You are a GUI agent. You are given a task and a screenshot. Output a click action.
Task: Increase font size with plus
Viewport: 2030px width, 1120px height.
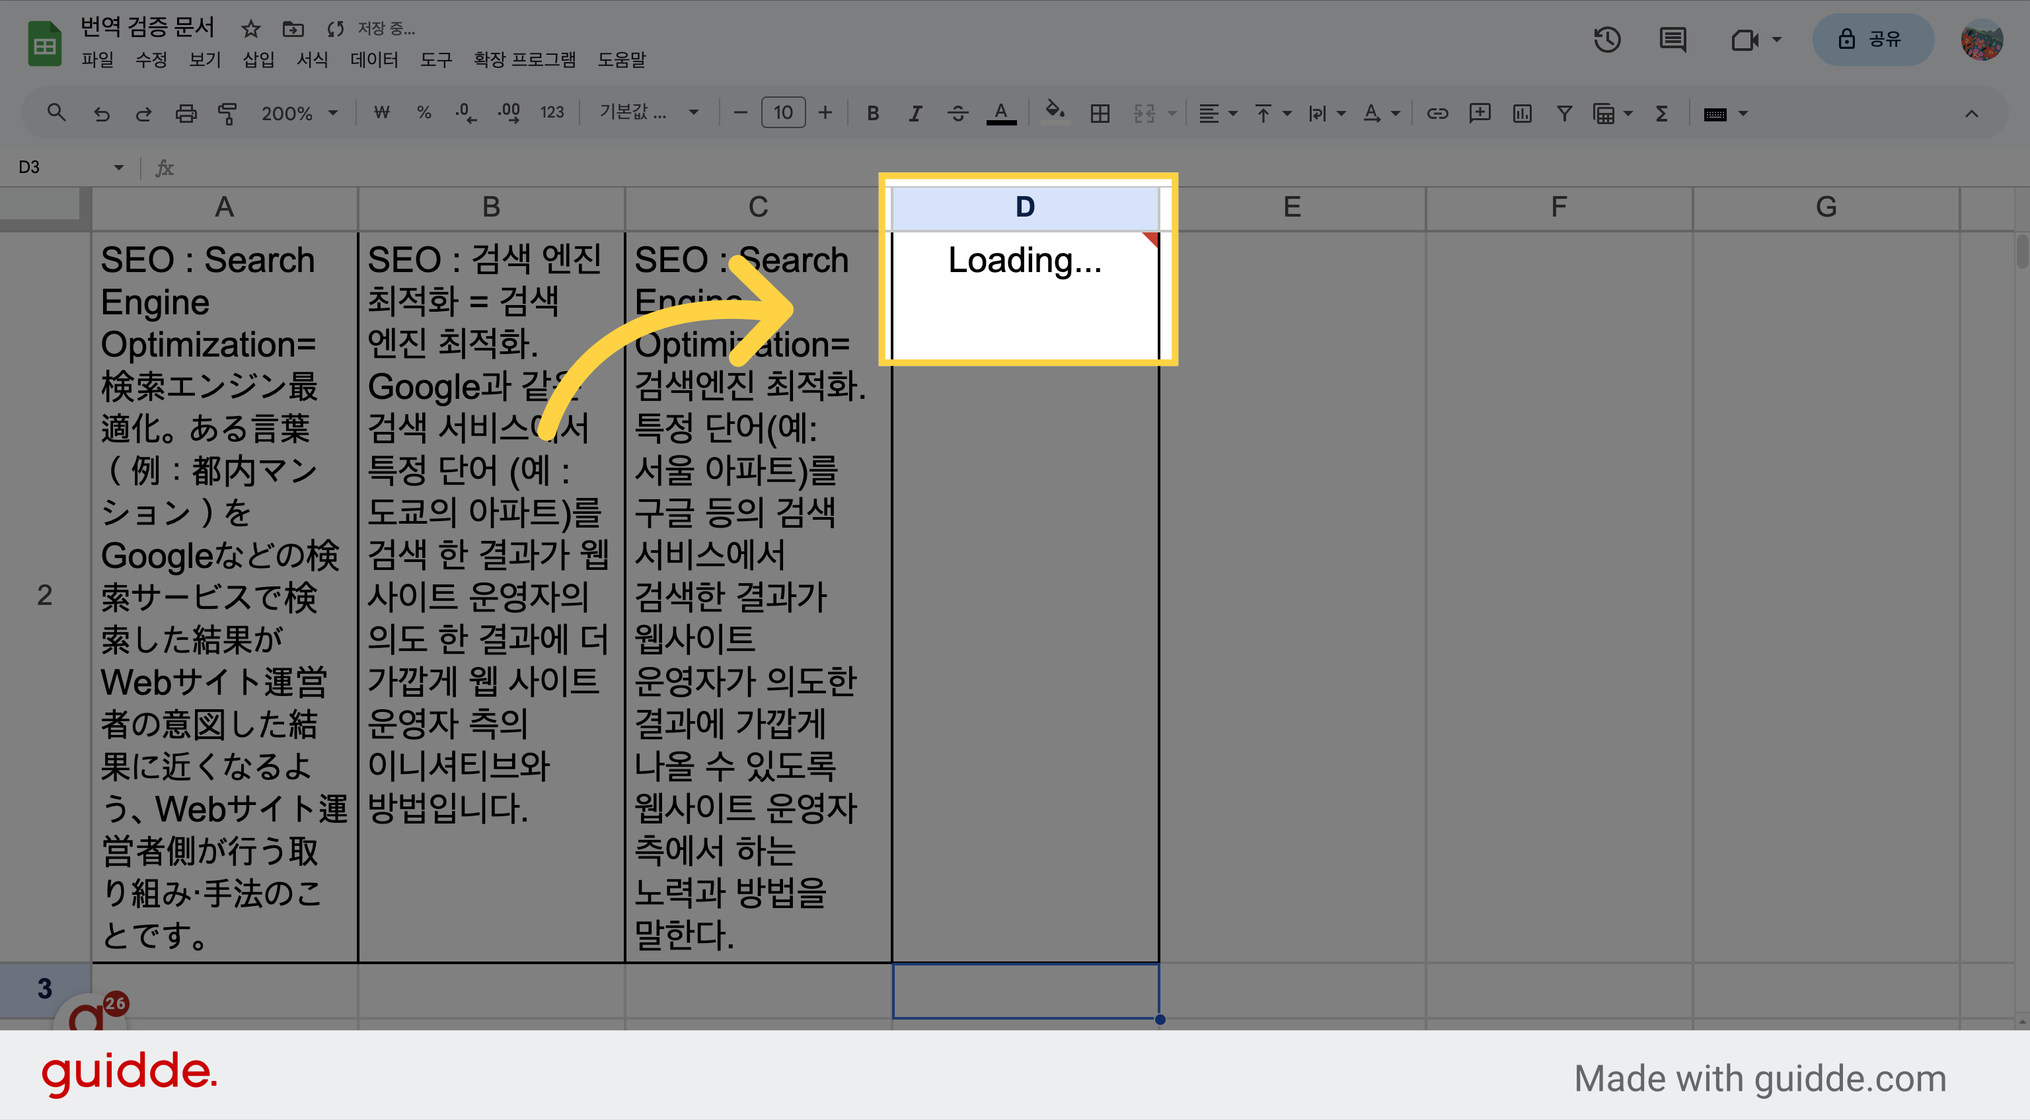tap(825, 113)
